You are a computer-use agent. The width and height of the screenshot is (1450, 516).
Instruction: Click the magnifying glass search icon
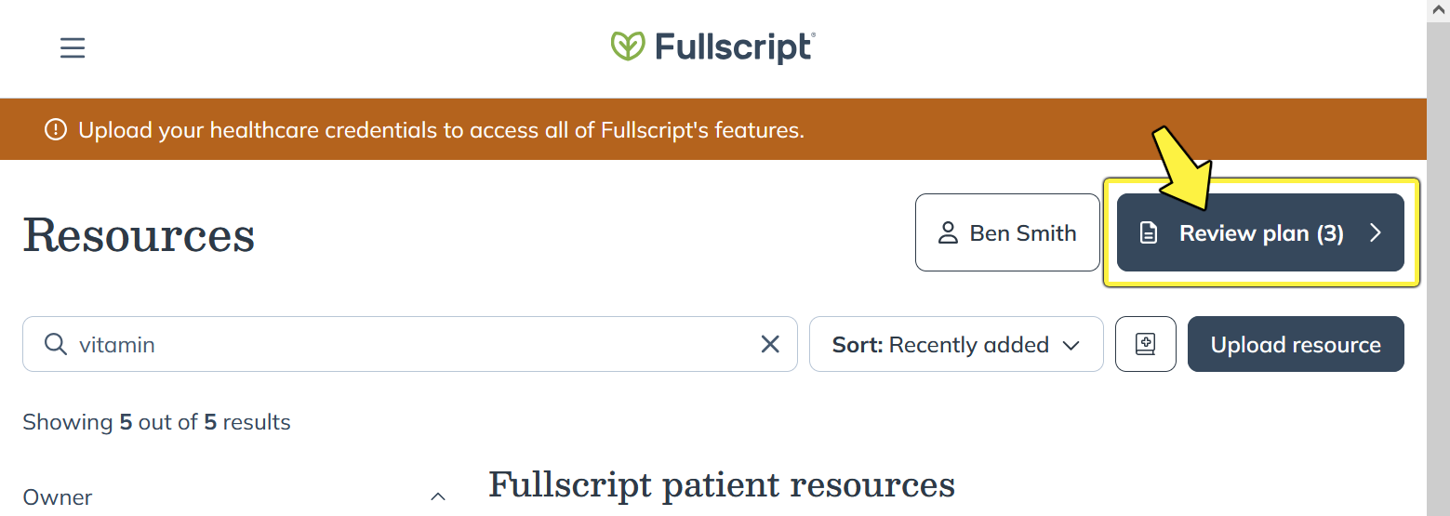pyautogui.click(x=56, y=345)
